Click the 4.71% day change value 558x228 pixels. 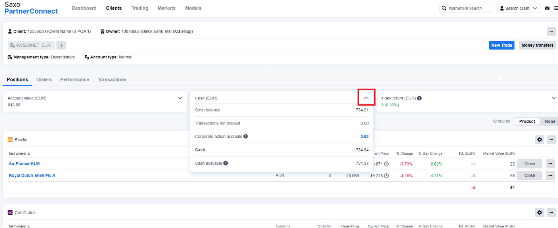pyautogui.click(x=436, y=176)
